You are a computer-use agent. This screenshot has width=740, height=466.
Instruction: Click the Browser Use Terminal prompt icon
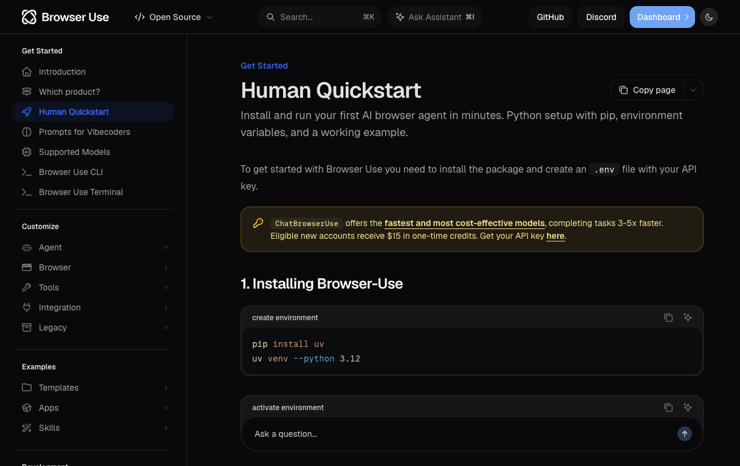tap(27, 192)
